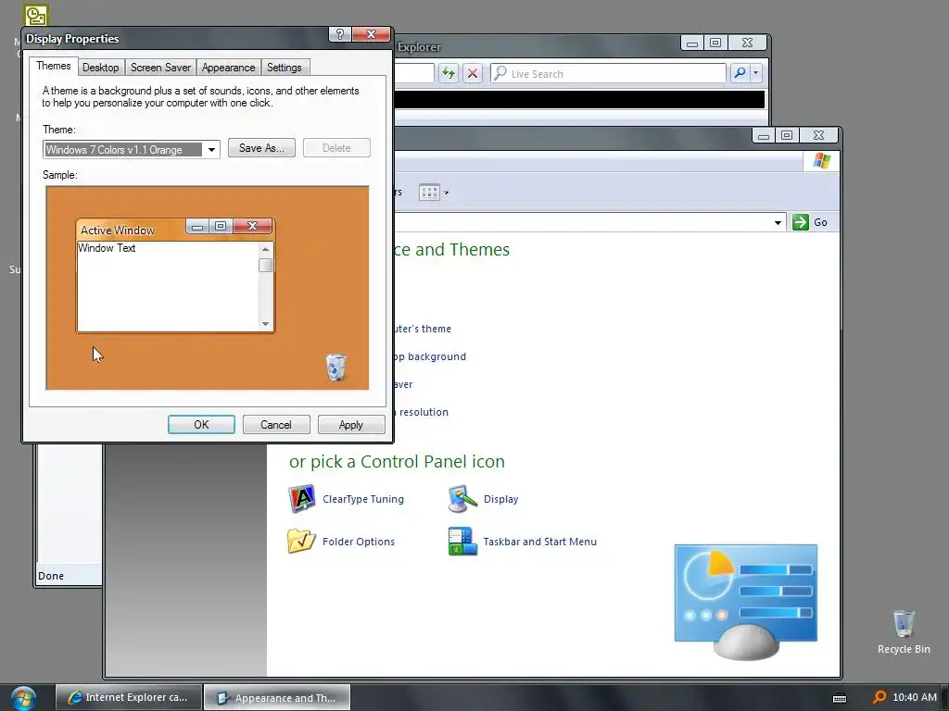Click the orange search icon in system tray
The height and width of the screenshot is (711, 949).
coord(879,697)
